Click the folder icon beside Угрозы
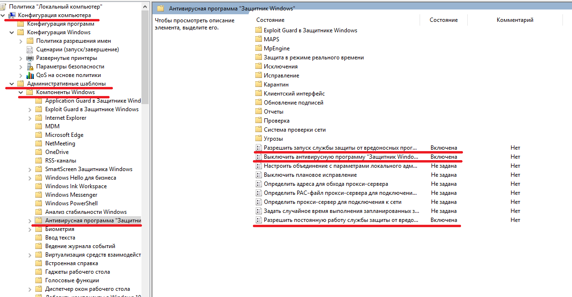Viewport: 572px width, 297px height. point(259,139)
